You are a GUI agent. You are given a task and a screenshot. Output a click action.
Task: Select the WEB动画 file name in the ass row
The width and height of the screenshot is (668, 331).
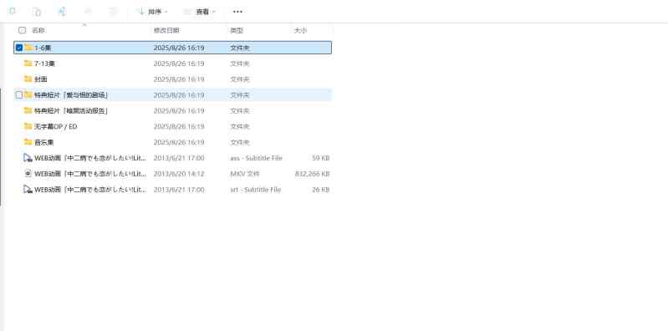tap(90, 158)
